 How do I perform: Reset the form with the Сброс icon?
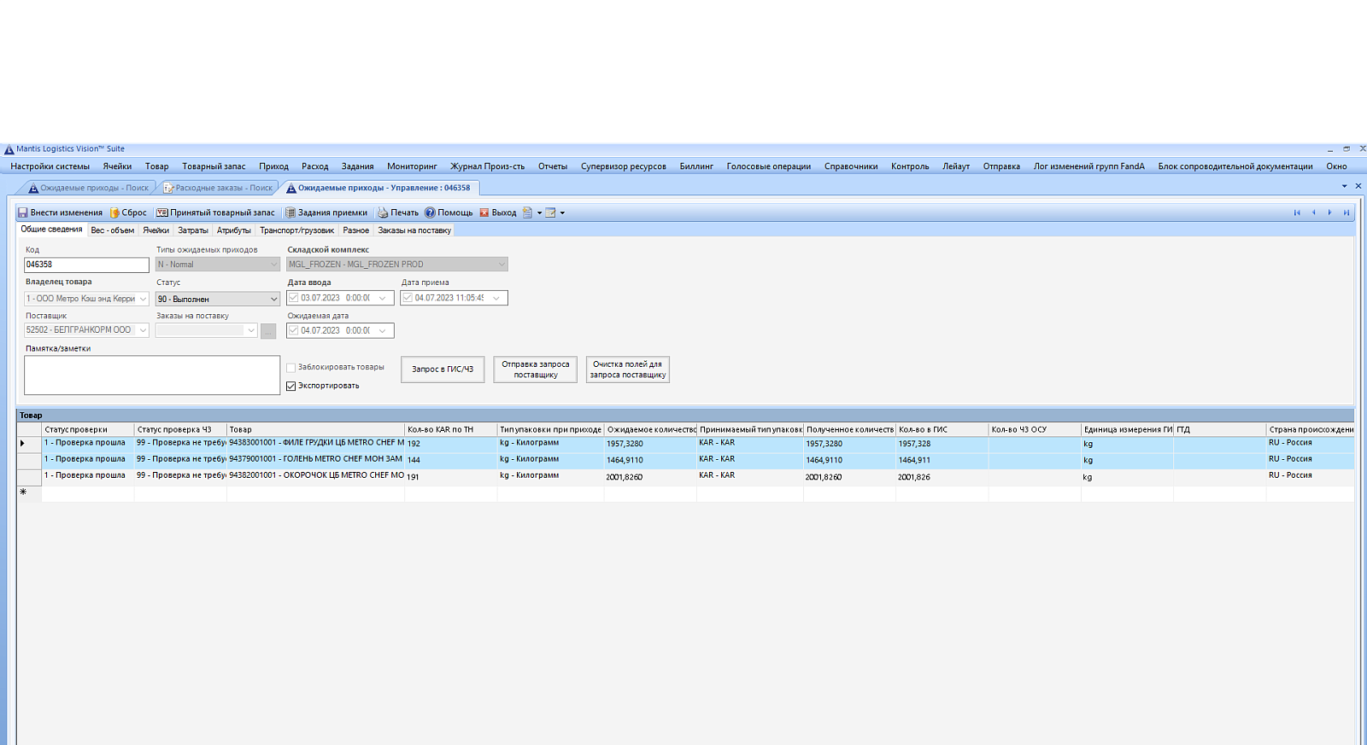[114, 212]
